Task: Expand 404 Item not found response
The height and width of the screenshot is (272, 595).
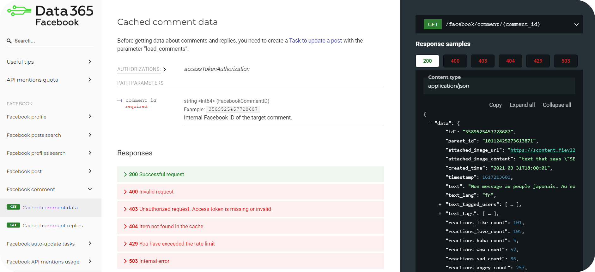Action: coord(251,226)
